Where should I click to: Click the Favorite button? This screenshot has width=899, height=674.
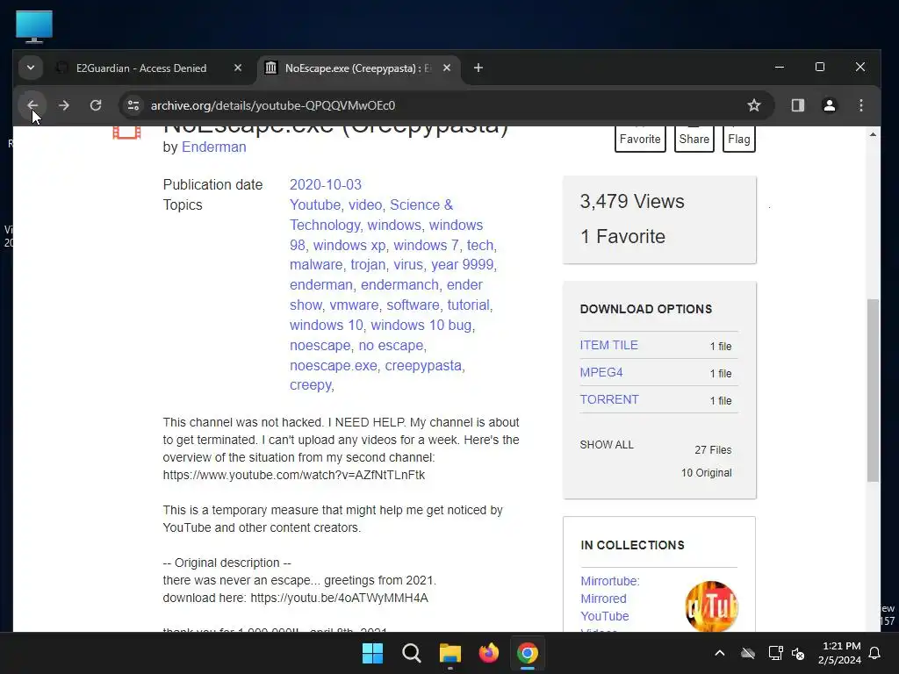coord(640,139)
